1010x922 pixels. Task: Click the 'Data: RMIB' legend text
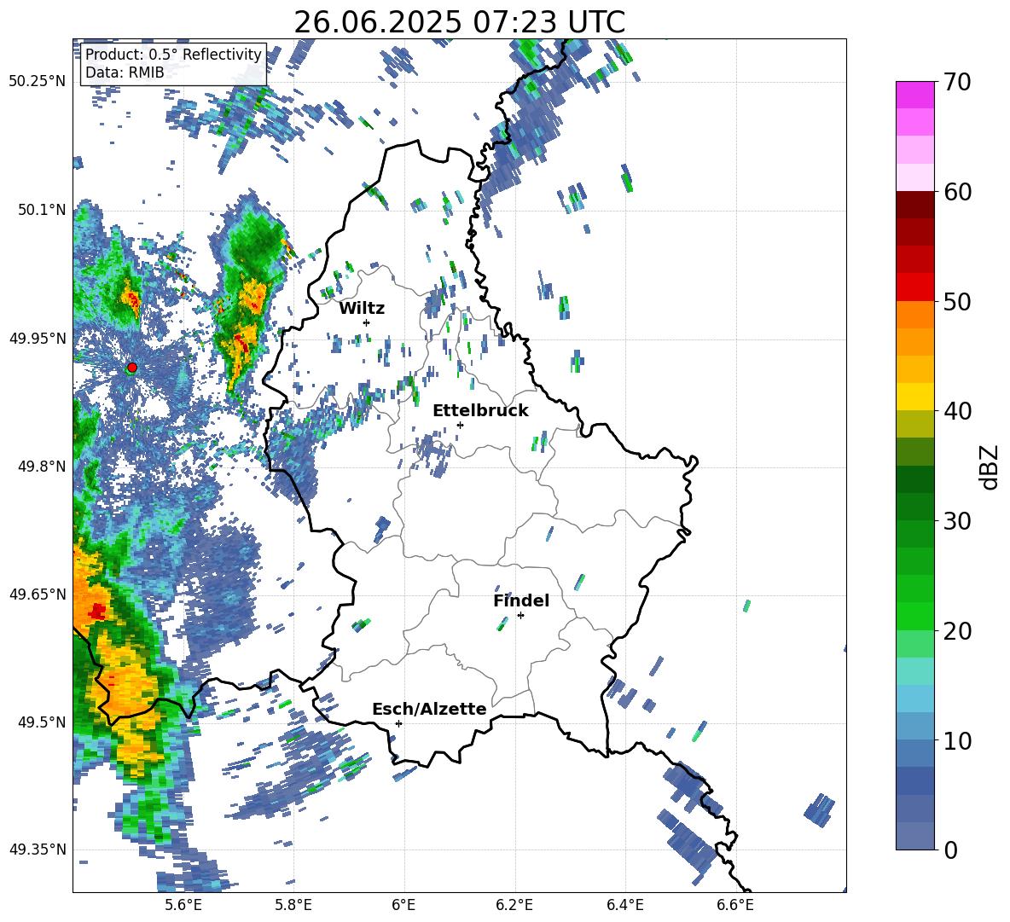point(125,72)
